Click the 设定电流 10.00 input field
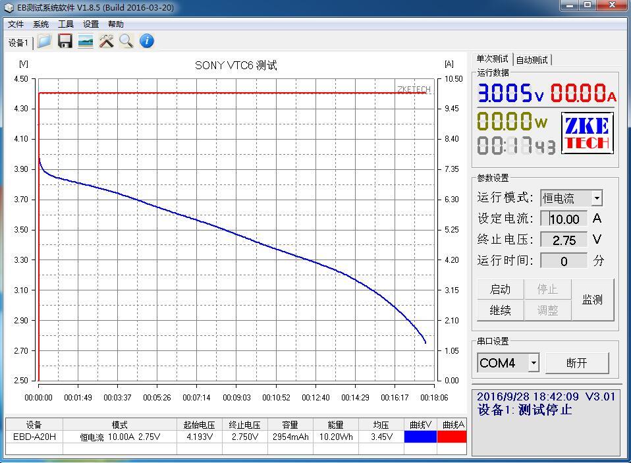631x463 pixels. pos(563,219)
